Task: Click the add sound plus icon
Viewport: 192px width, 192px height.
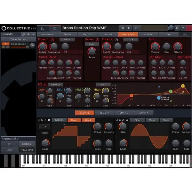Action: pos(28,34)
